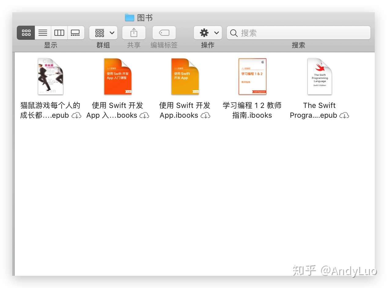Click file name 学习编程 1 2 教师指南.ibooks

252,110
